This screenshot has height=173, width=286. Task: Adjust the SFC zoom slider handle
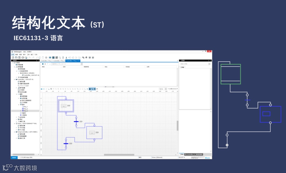[171, 89]
